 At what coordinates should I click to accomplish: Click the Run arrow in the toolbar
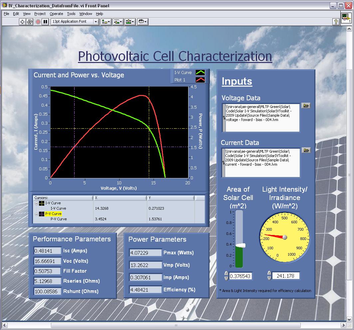(22, 22)
